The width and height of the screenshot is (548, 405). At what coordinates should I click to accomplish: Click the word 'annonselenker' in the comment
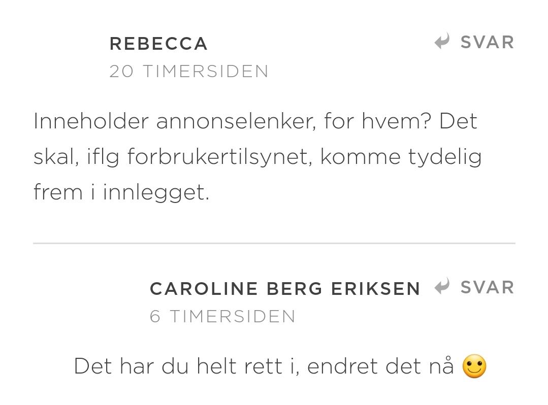(236, 121)
